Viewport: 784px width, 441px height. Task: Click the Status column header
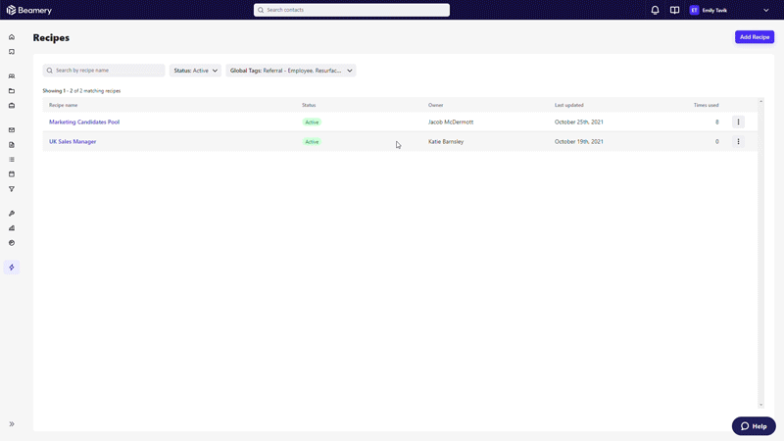[309, 105]
